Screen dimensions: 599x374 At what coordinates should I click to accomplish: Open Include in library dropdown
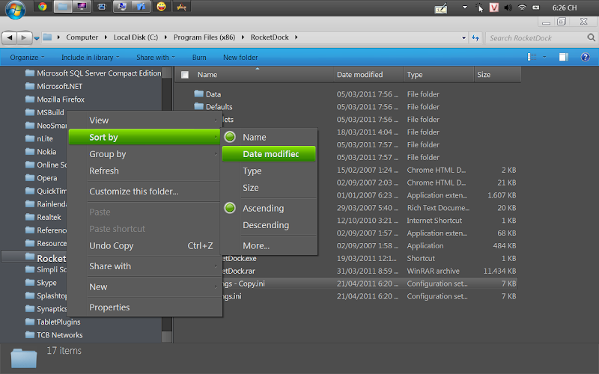point(90,58)
